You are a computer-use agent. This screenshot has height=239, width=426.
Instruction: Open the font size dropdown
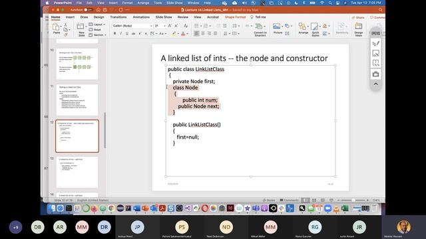164,26
